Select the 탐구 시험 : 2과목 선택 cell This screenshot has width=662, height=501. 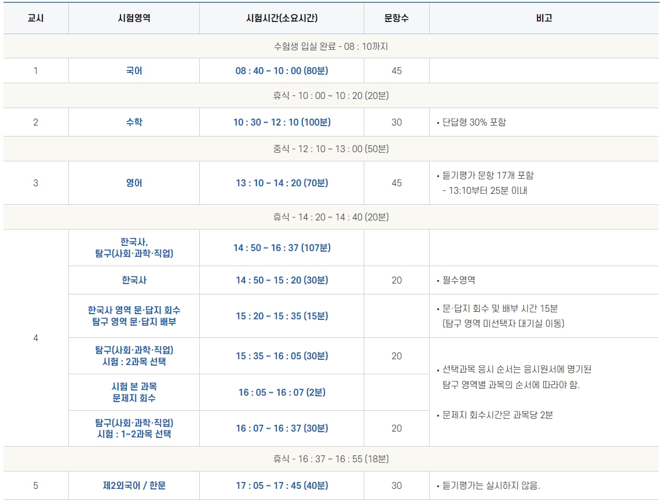(134, 356)
